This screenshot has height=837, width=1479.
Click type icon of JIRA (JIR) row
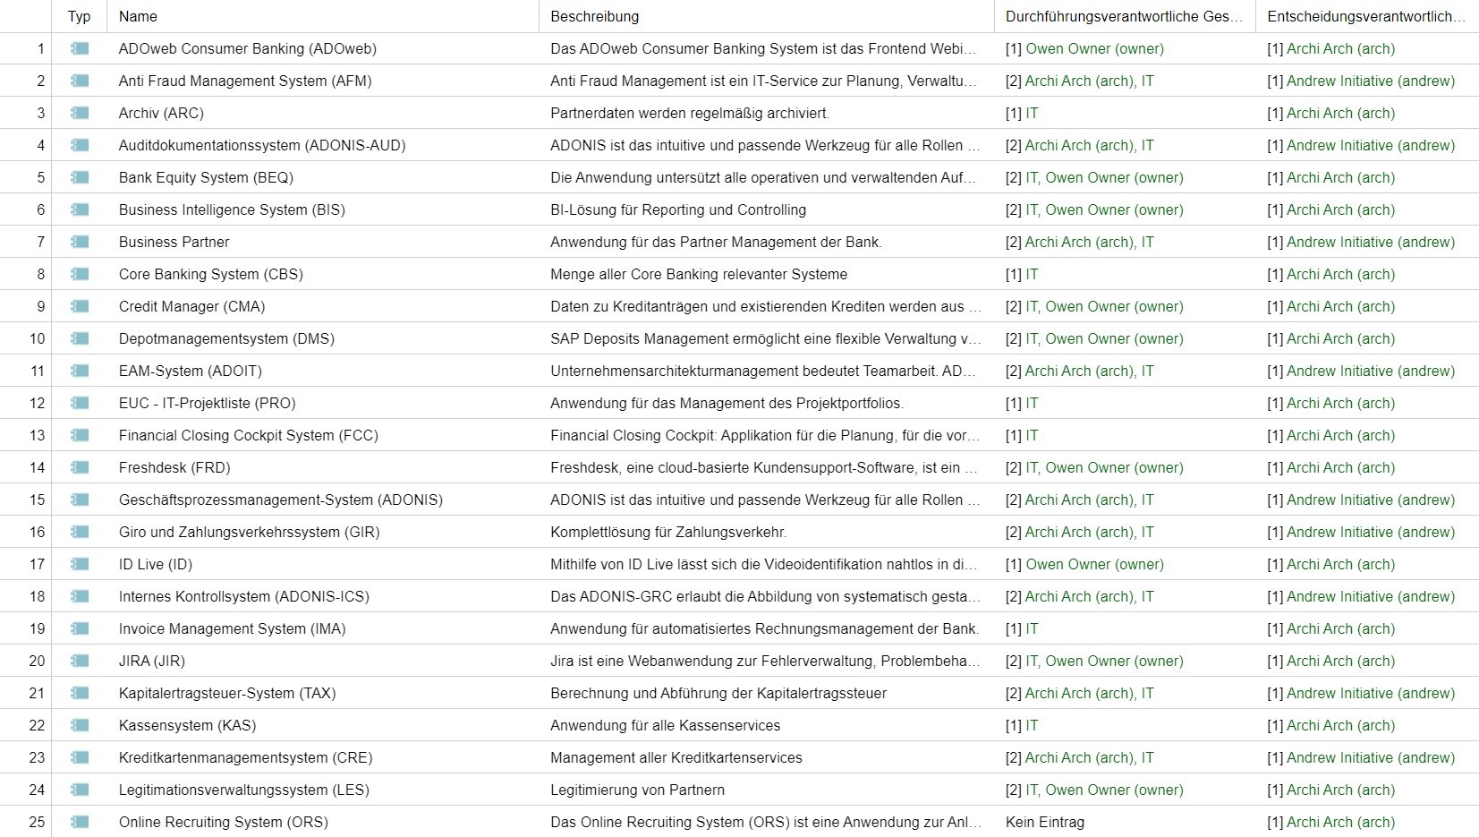click(80, 661)
